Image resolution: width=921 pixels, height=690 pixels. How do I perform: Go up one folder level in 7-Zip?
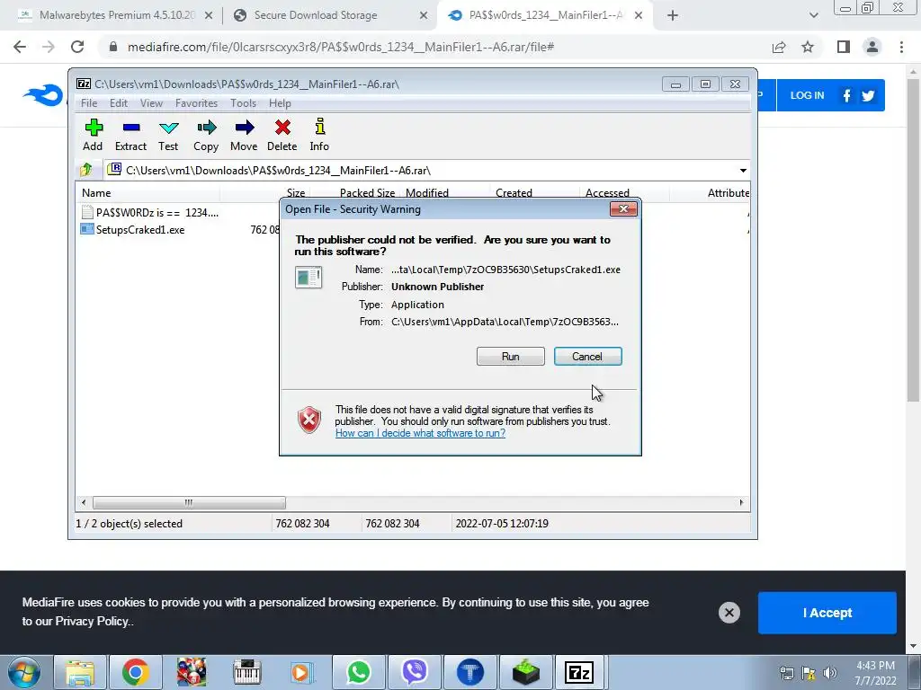[86, 170]
